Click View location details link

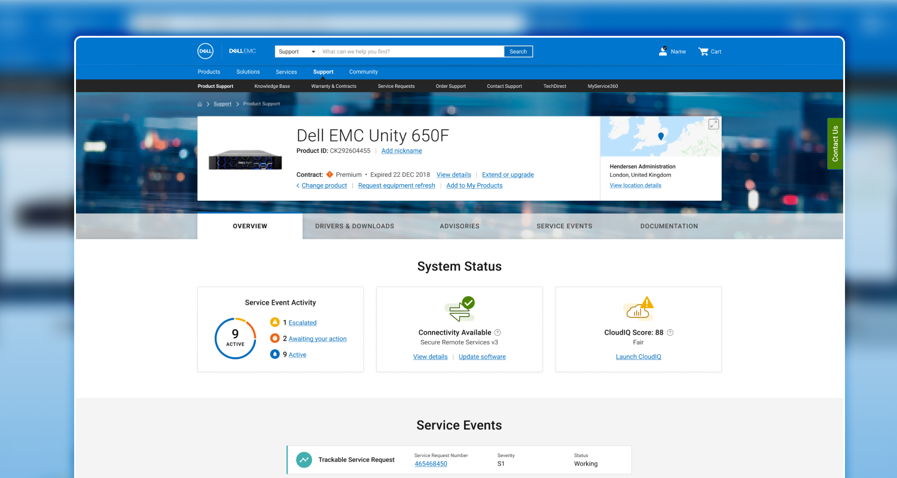[636, 185]
